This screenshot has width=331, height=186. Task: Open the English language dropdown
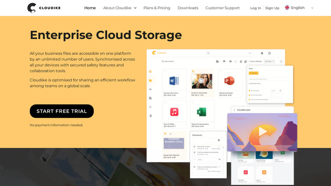299,8
